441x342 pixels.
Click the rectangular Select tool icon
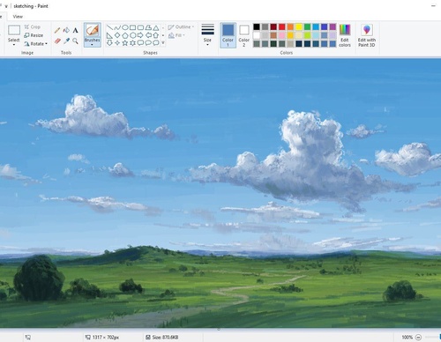click(x=14, y=30)
